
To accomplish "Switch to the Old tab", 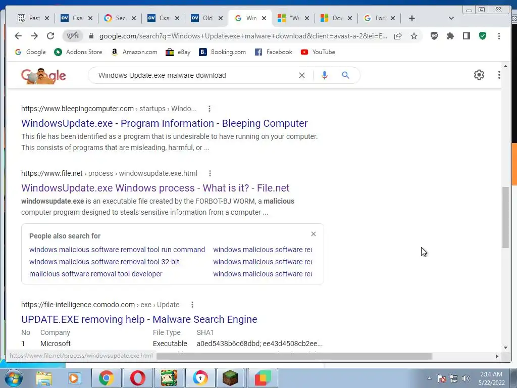I will tap(203, 18).
